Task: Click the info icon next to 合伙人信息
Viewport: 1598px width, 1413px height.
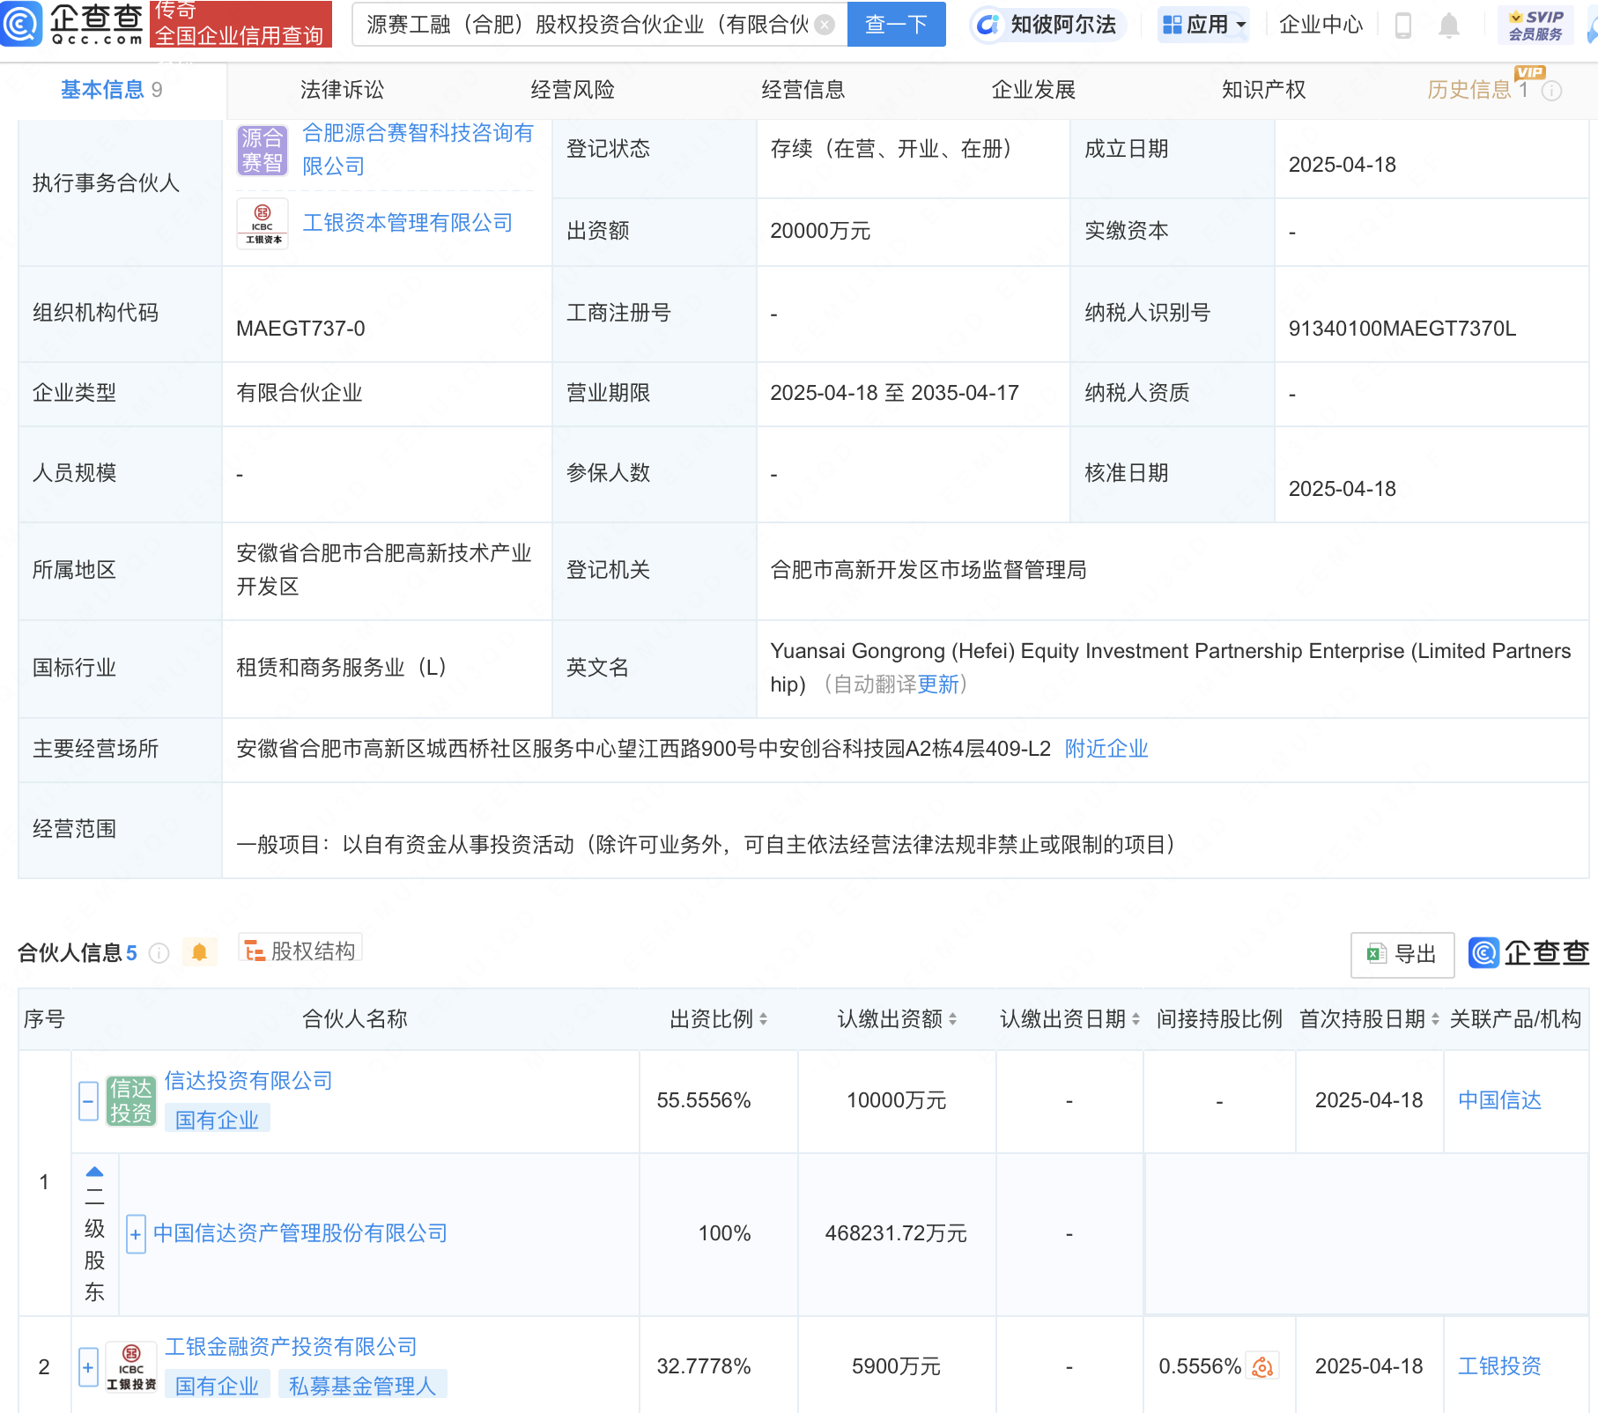Action: (159, 953)
